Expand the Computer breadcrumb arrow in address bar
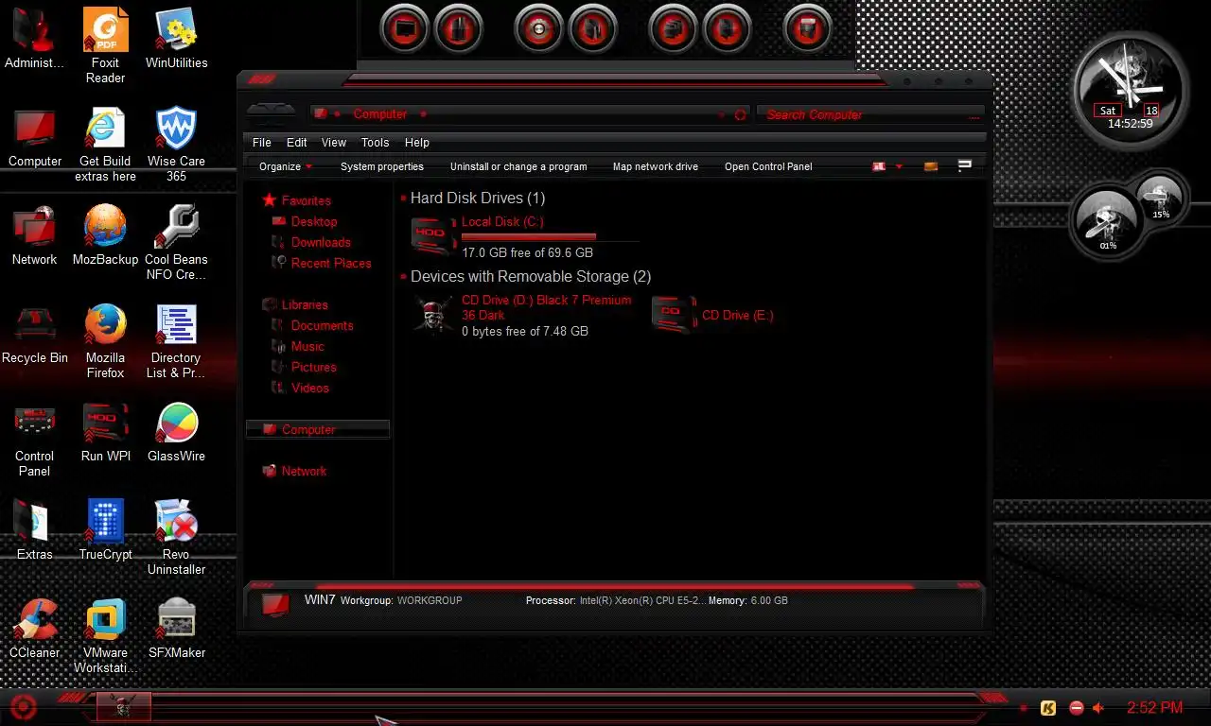Image resolution: width=1211 pixels, height=726 pixels. click(x=423, y=114)
